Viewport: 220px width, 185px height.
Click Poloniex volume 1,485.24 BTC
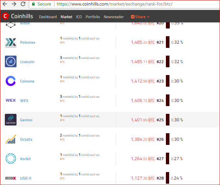tap(143, 42)
